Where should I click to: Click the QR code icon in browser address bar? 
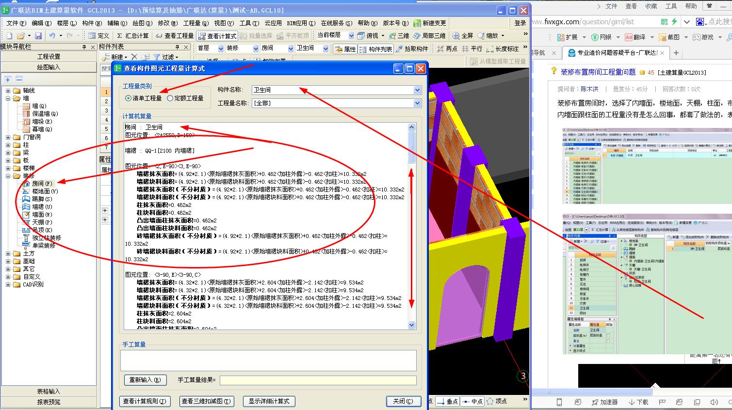click(x=665, y=22)
